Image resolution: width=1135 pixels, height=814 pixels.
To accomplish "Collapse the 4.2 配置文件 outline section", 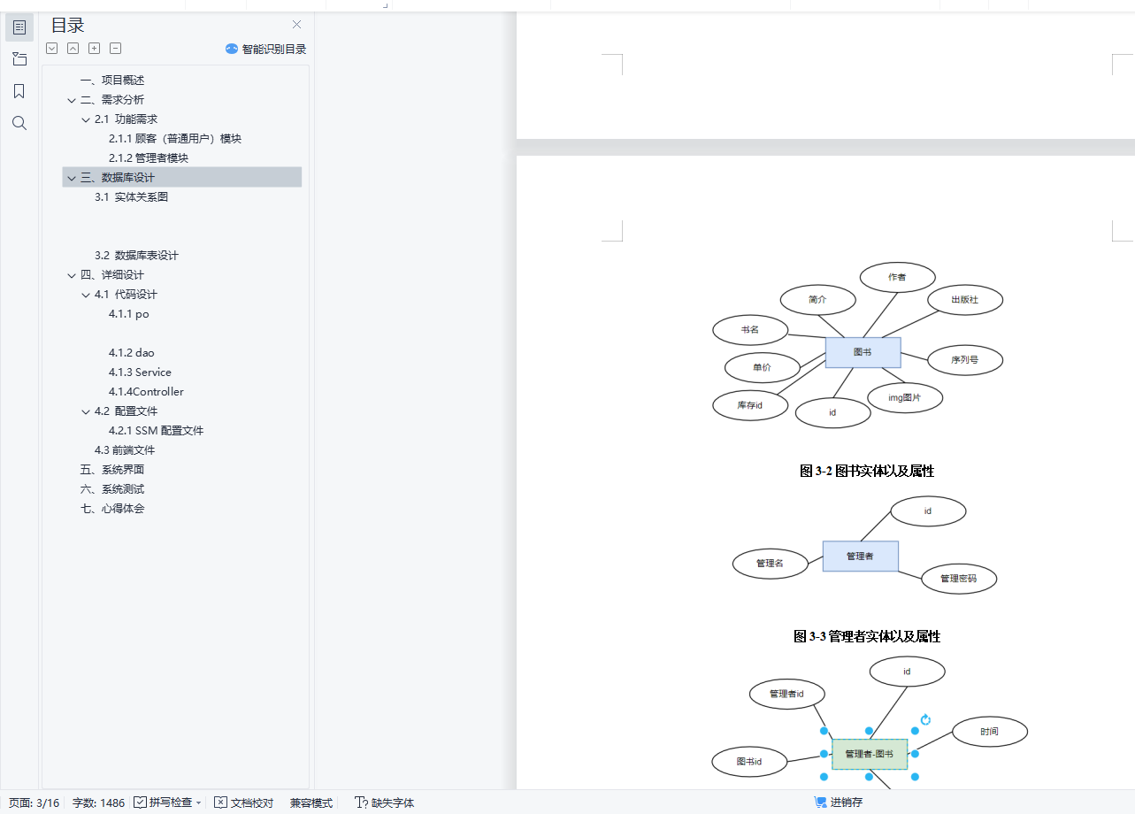I will coord(86,411).
